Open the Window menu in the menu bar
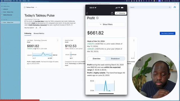The height and width of the screenshot is (101, 180). [x=24, y=1]
